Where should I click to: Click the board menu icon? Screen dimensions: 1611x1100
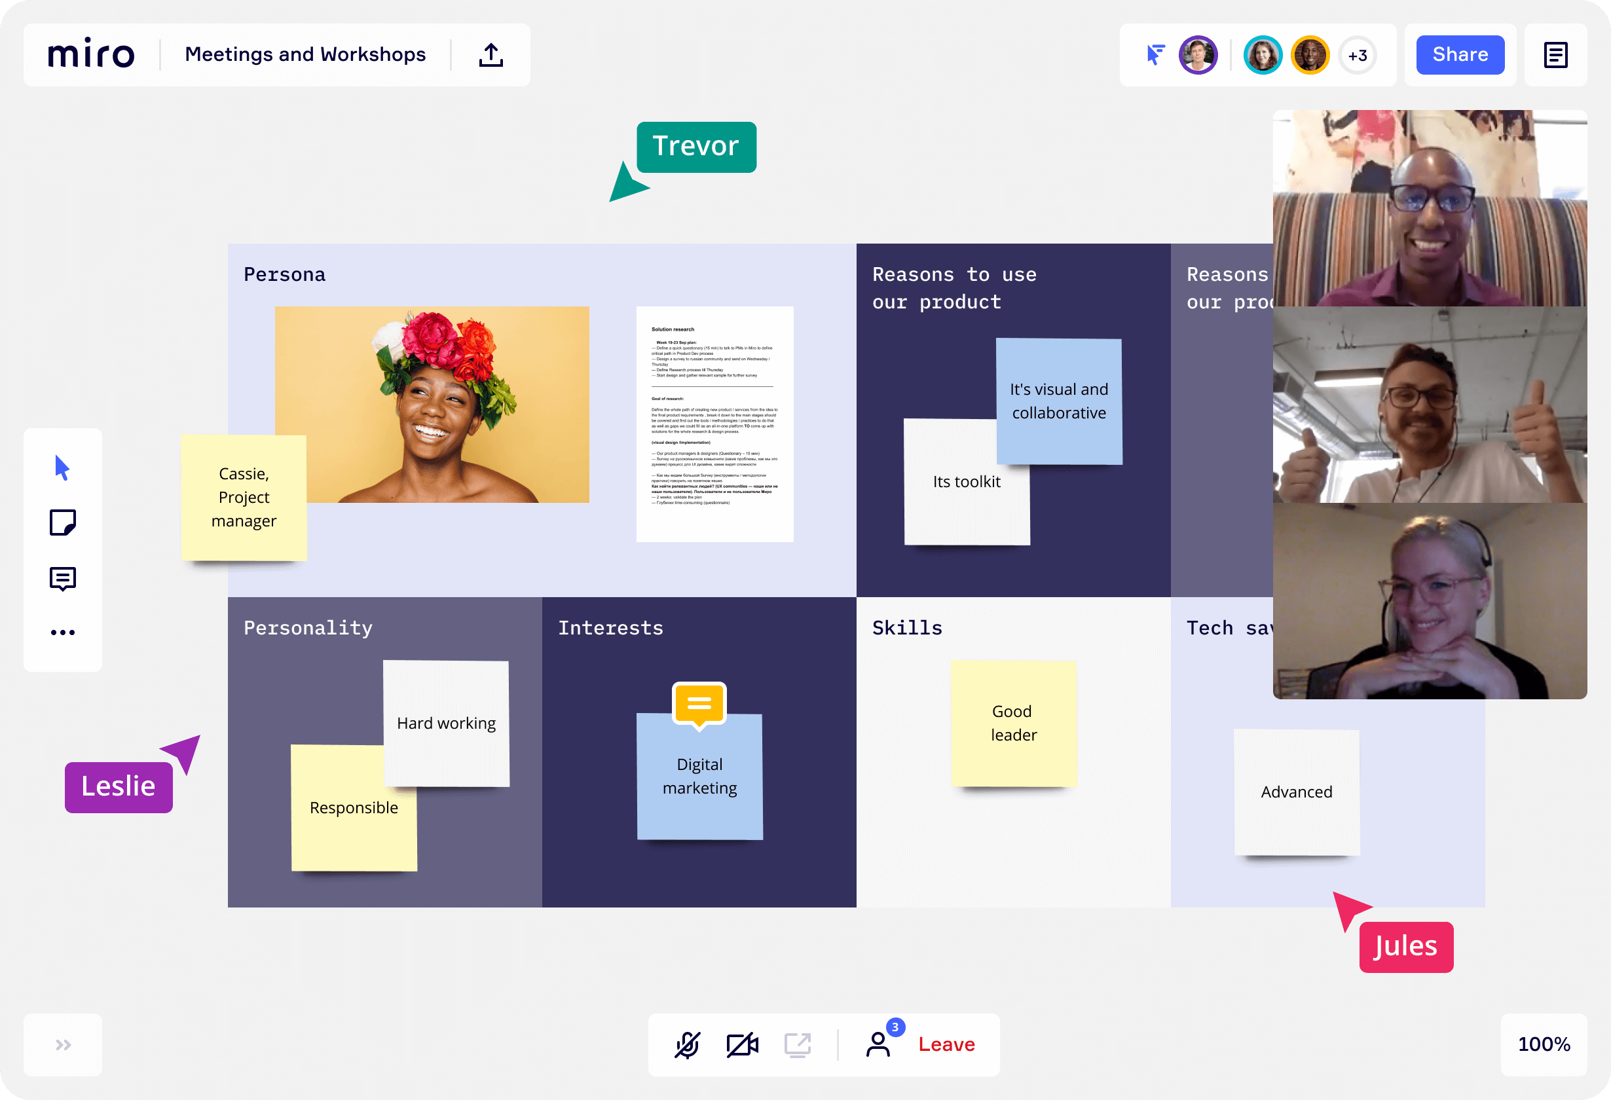[1555, 55]
